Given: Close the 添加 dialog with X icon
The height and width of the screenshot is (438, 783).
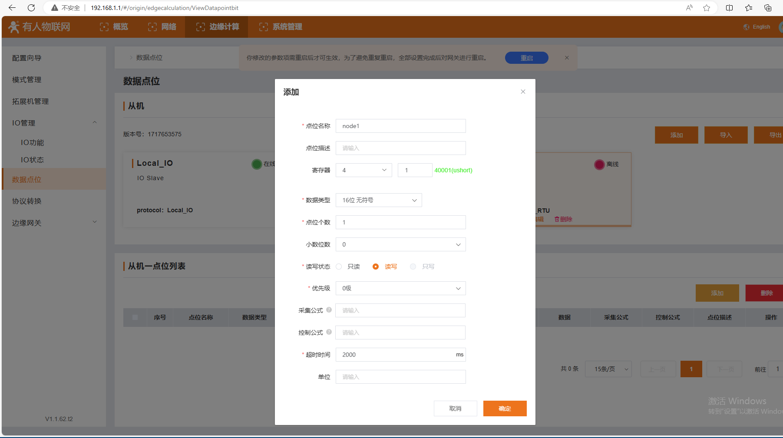Looking at the screenshot, I should point(523,92).
